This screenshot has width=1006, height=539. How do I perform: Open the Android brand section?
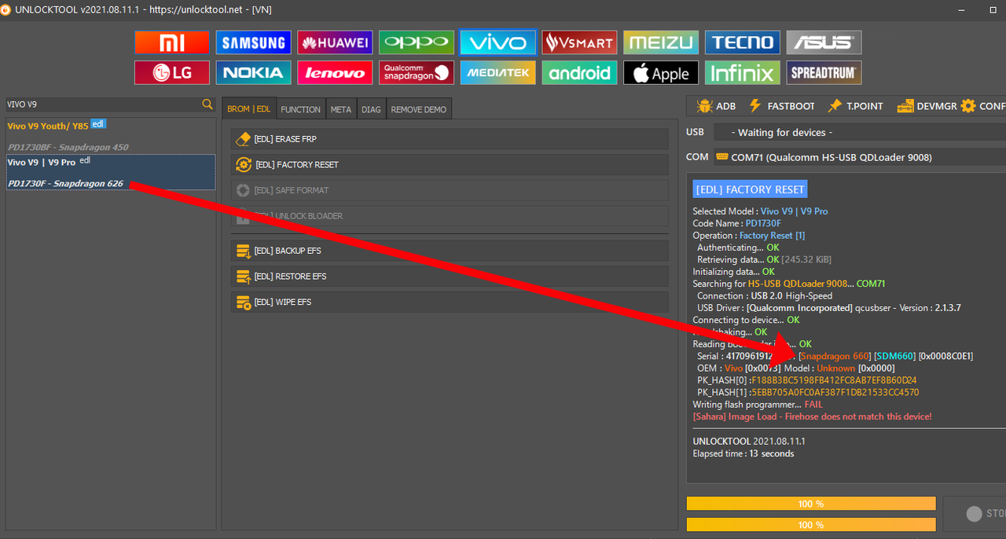pyautogui.click(x=579, y=73)
